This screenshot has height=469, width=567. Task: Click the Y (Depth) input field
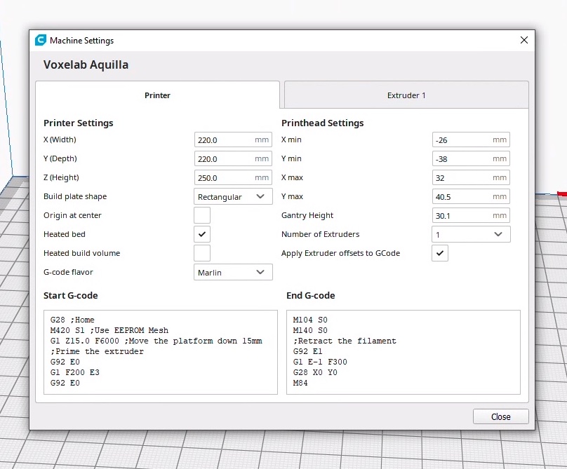click(233, 158)
